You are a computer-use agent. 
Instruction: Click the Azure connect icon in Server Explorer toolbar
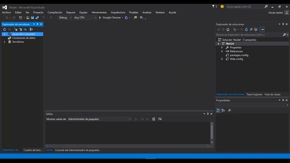(25, 29)
